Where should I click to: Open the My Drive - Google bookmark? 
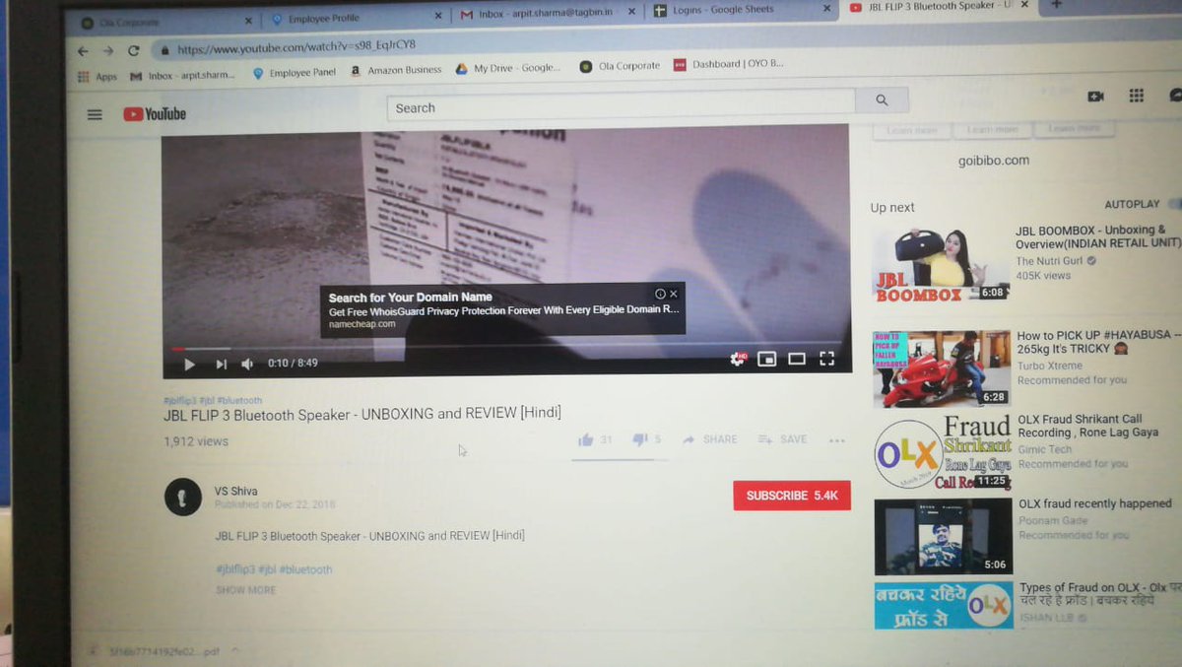[x=508, y=69]
